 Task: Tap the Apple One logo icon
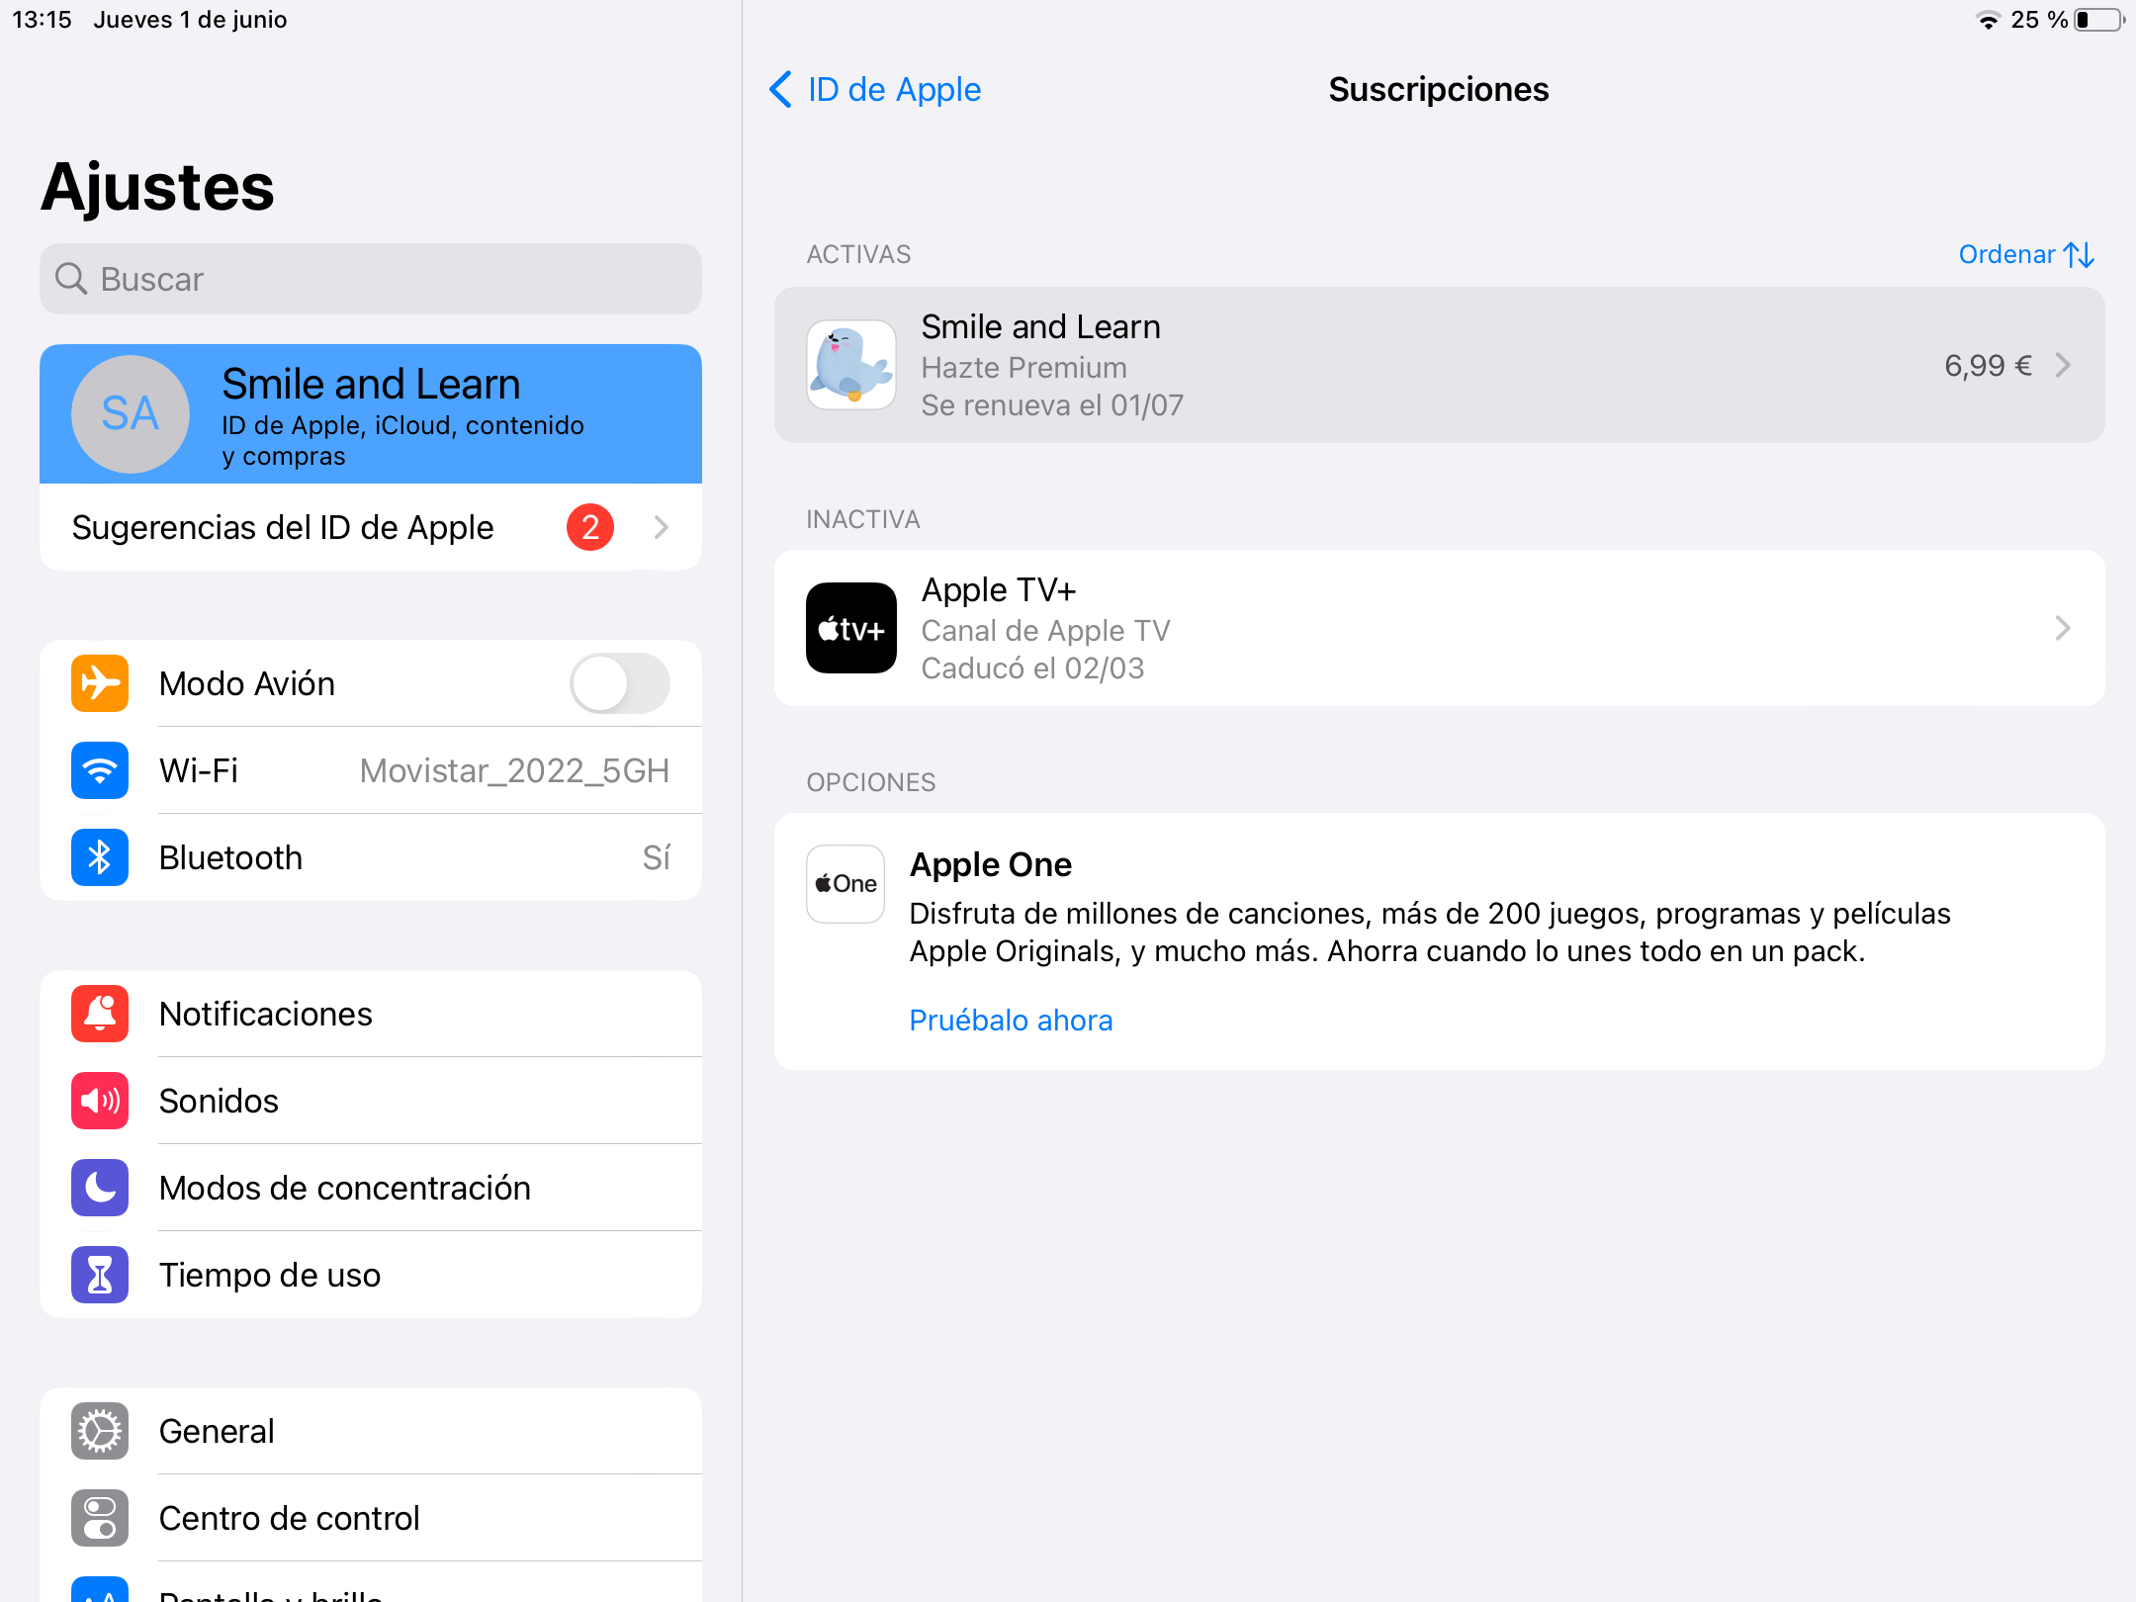coord(845,884)
